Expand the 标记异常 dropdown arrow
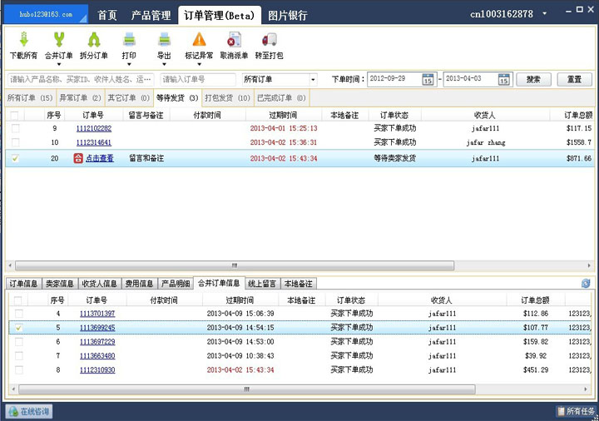The image size is (599, 421). tap(199, 64)
